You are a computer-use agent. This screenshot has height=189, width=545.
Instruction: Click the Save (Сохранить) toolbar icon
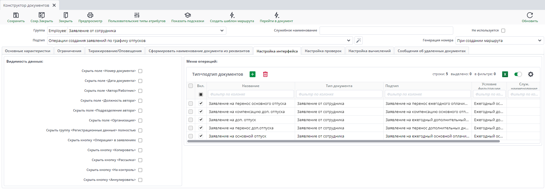coord(16,15)
